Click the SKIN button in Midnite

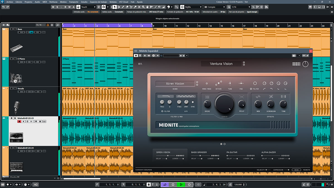click(x=296, y=170)
